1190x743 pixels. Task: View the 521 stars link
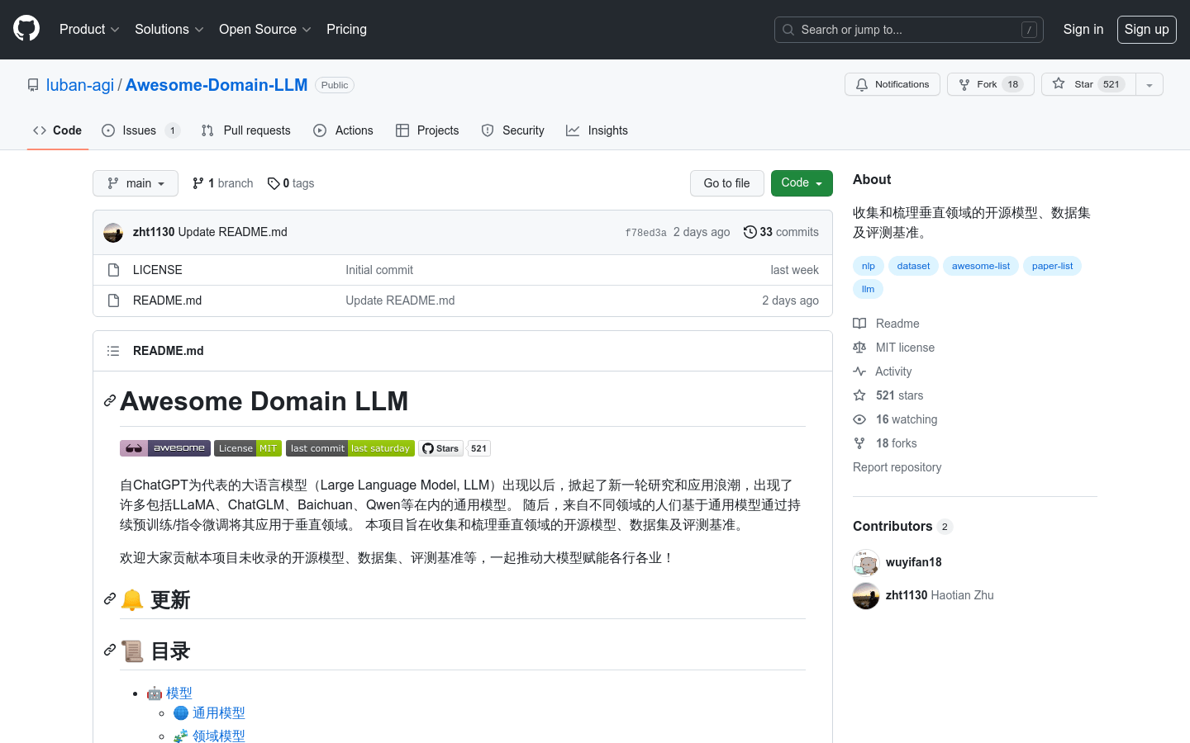[888, 395]
